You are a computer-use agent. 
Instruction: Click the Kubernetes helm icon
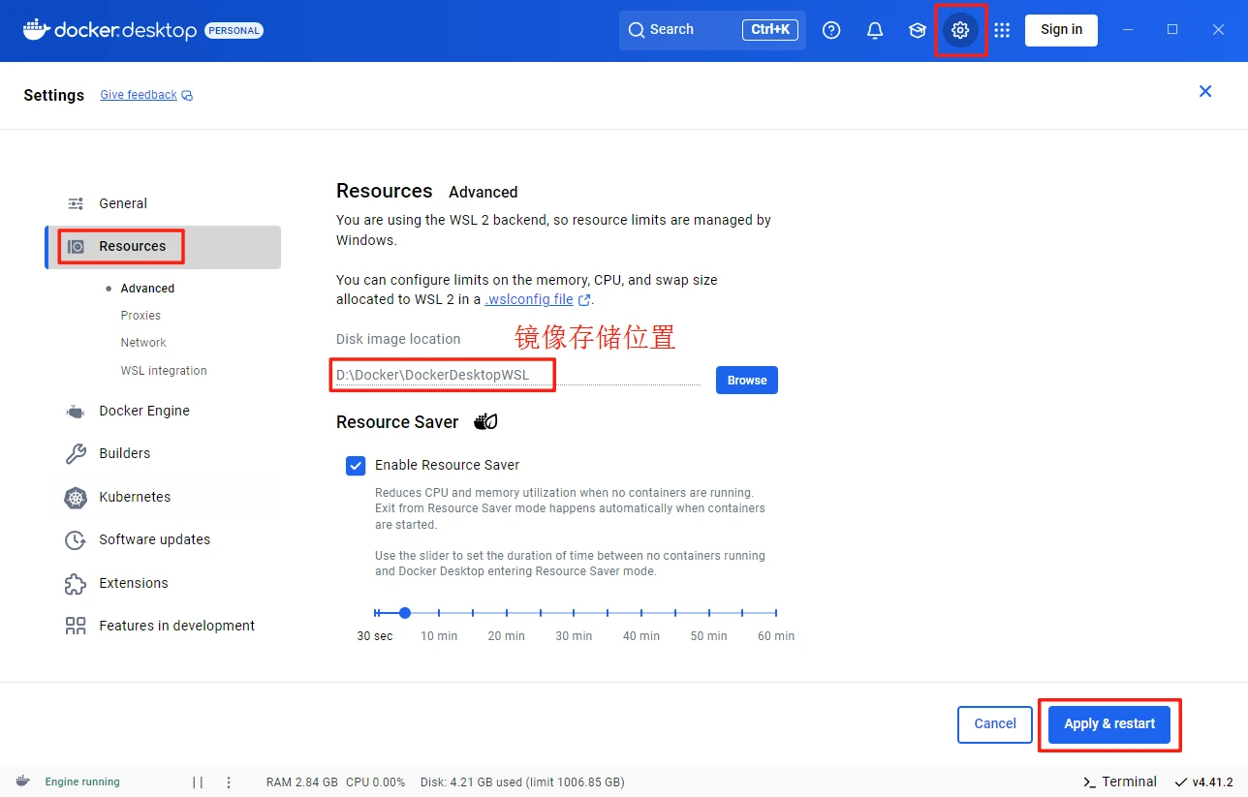click(x=76, y=497)
